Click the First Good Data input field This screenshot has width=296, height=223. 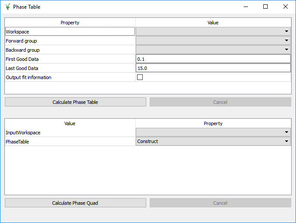coord(213,59)
